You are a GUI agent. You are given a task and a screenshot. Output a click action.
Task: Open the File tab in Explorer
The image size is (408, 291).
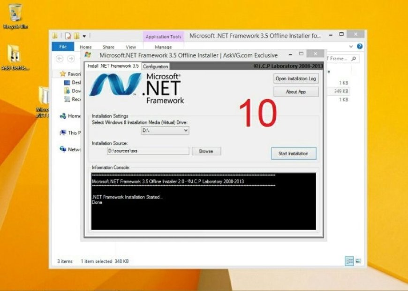(x=63, y=47)
